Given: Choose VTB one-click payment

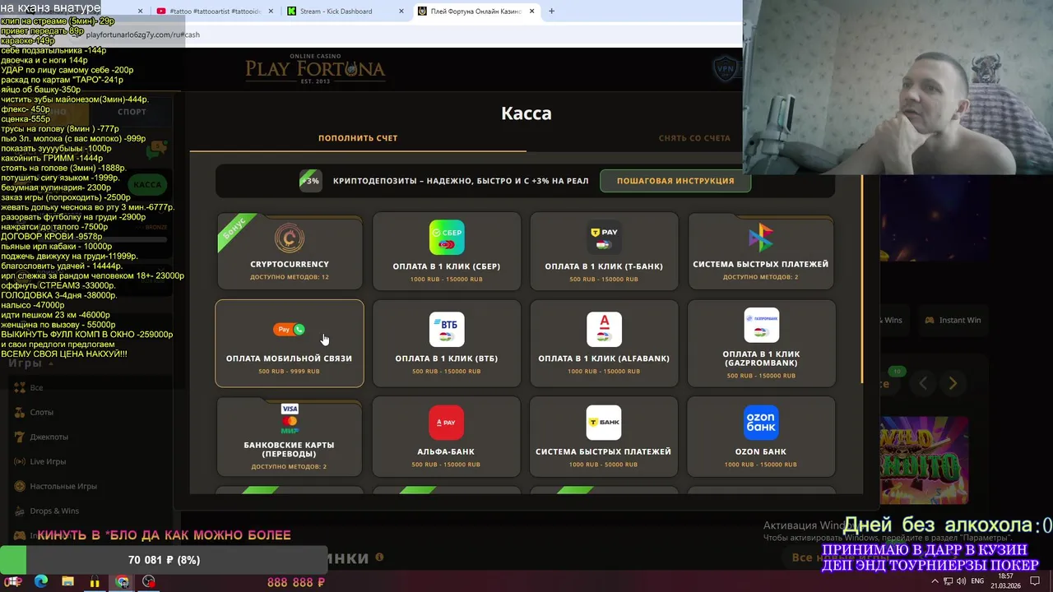Looking at the screenshot, I should [x=447, y=343].
